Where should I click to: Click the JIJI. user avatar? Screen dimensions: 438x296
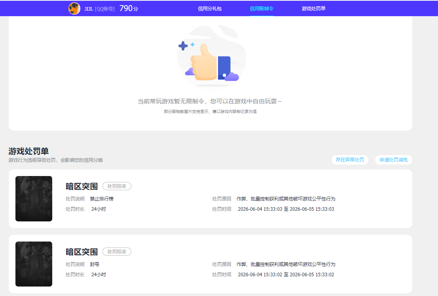click(74, 9)
